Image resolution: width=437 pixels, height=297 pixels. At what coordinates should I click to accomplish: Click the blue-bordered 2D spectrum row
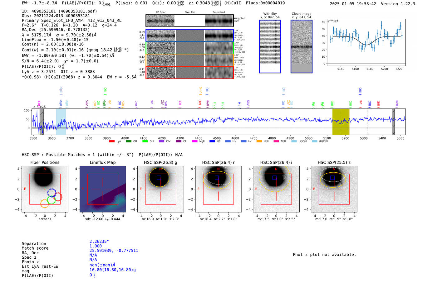190,36
